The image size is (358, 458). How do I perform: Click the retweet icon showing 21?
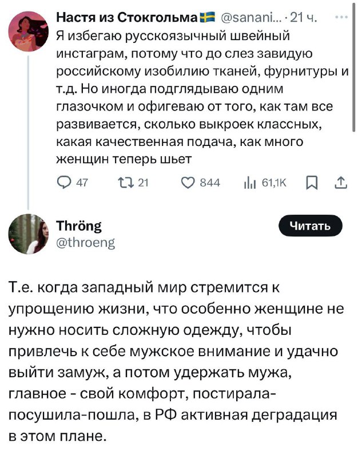click(126, 183)
